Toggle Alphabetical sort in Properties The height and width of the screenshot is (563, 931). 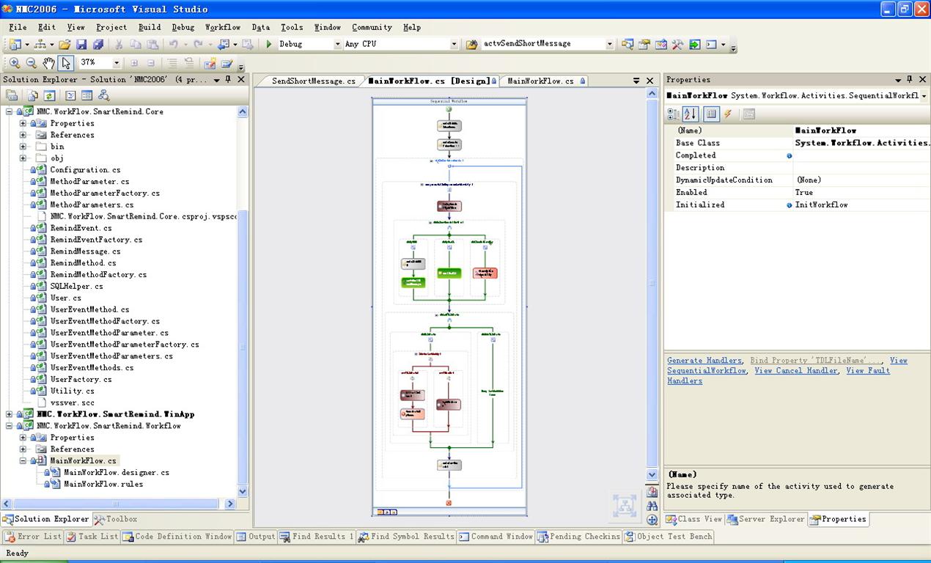[691, 114]
